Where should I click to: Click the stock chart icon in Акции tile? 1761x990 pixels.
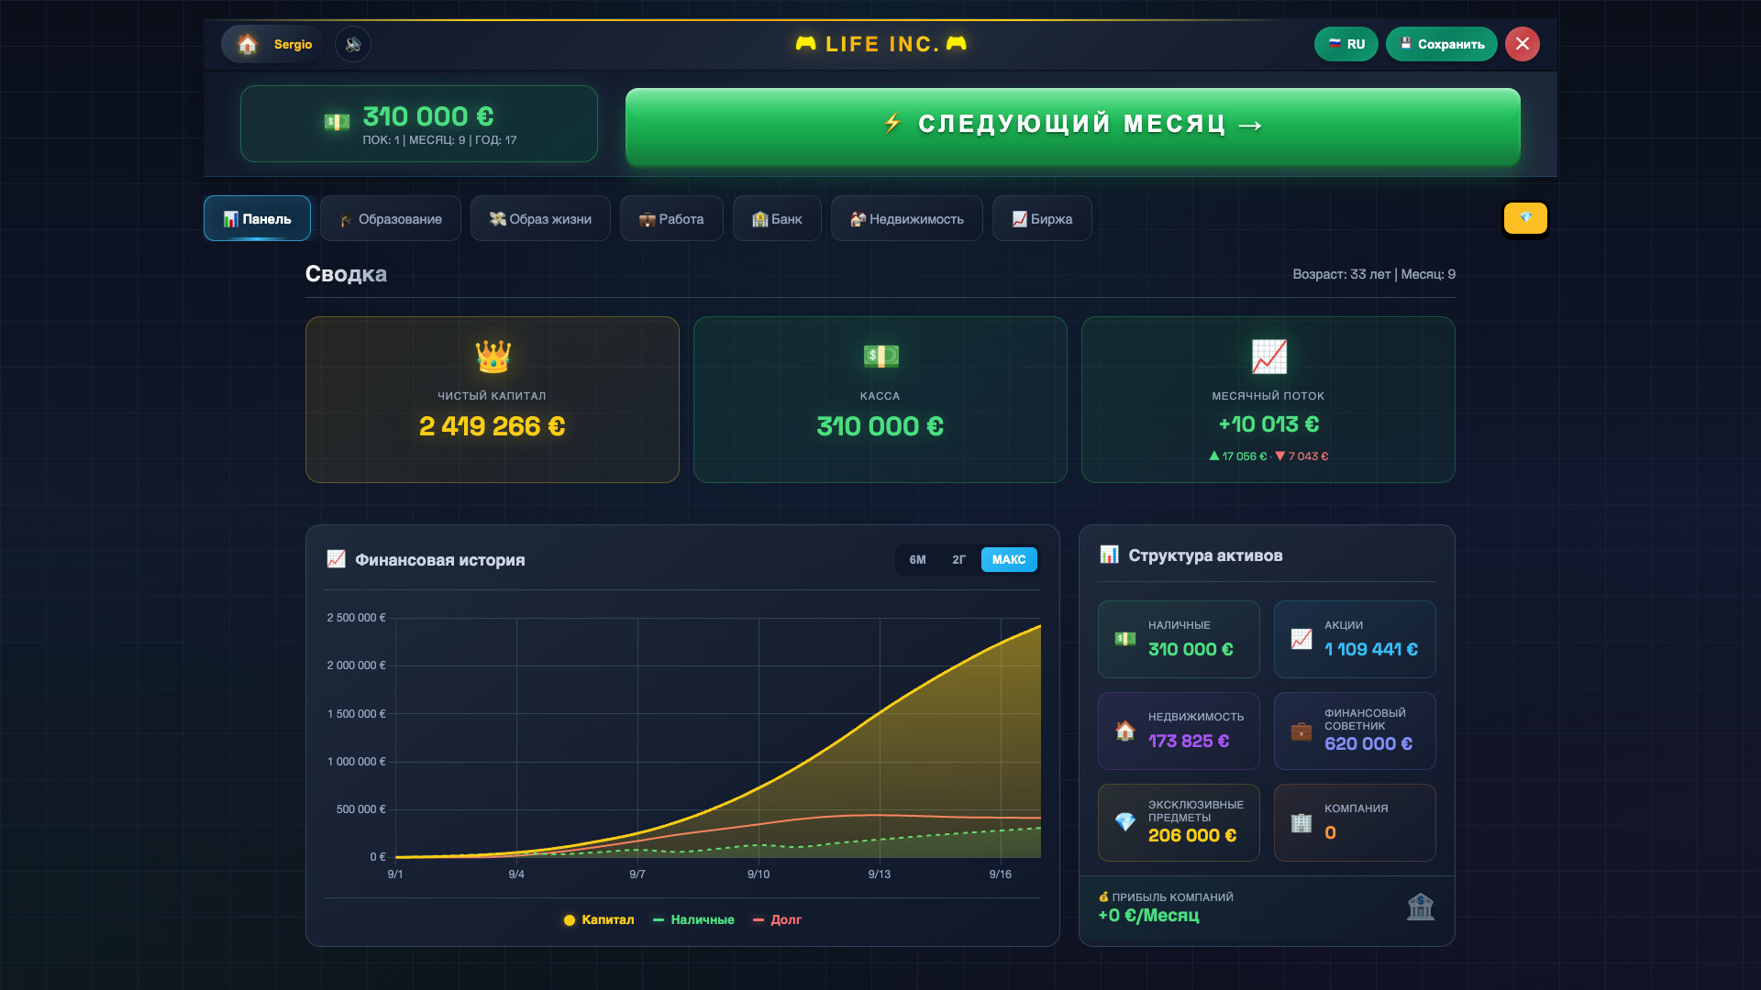(1301, 639)
